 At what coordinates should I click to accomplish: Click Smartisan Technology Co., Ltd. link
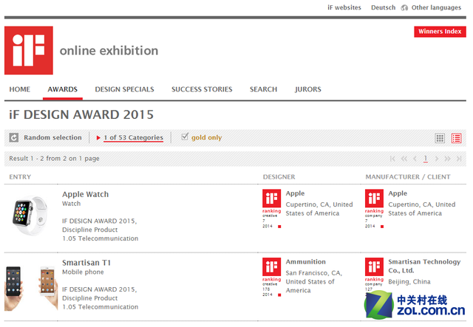[424, 266]
